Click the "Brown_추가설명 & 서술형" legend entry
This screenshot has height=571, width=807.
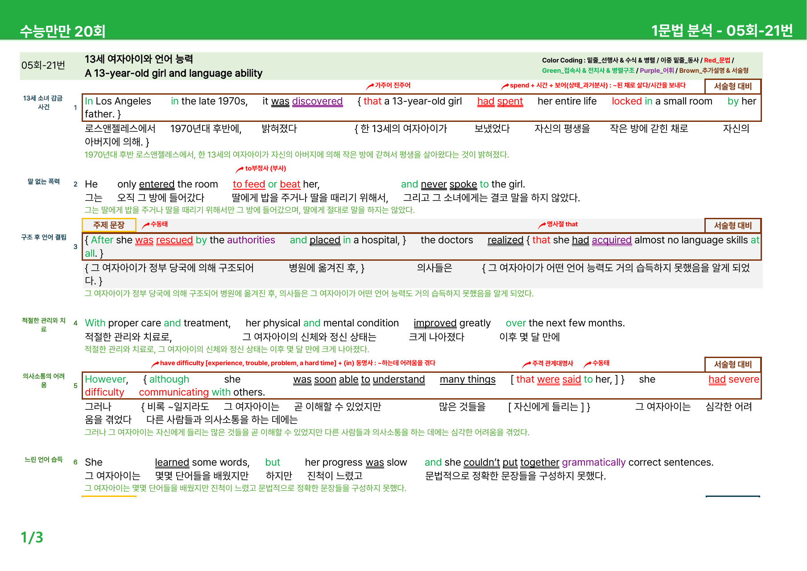tap(714, 71)
